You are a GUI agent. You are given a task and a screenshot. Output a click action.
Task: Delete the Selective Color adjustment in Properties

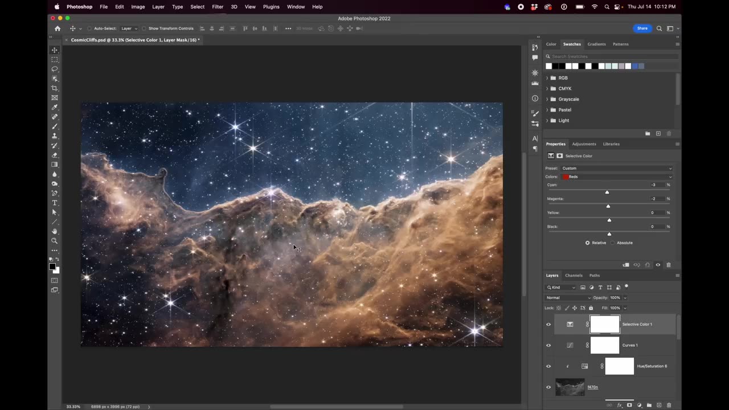click(x=669, y=265)
